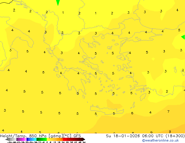Image resolution: width=185 pixels, height=143 pixels.
Task: Pick the brightest green swatch in the legend
Action: tap(46, 139)
